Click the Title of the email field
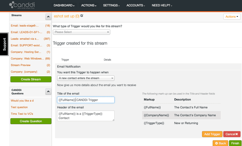 pos(86,100)
